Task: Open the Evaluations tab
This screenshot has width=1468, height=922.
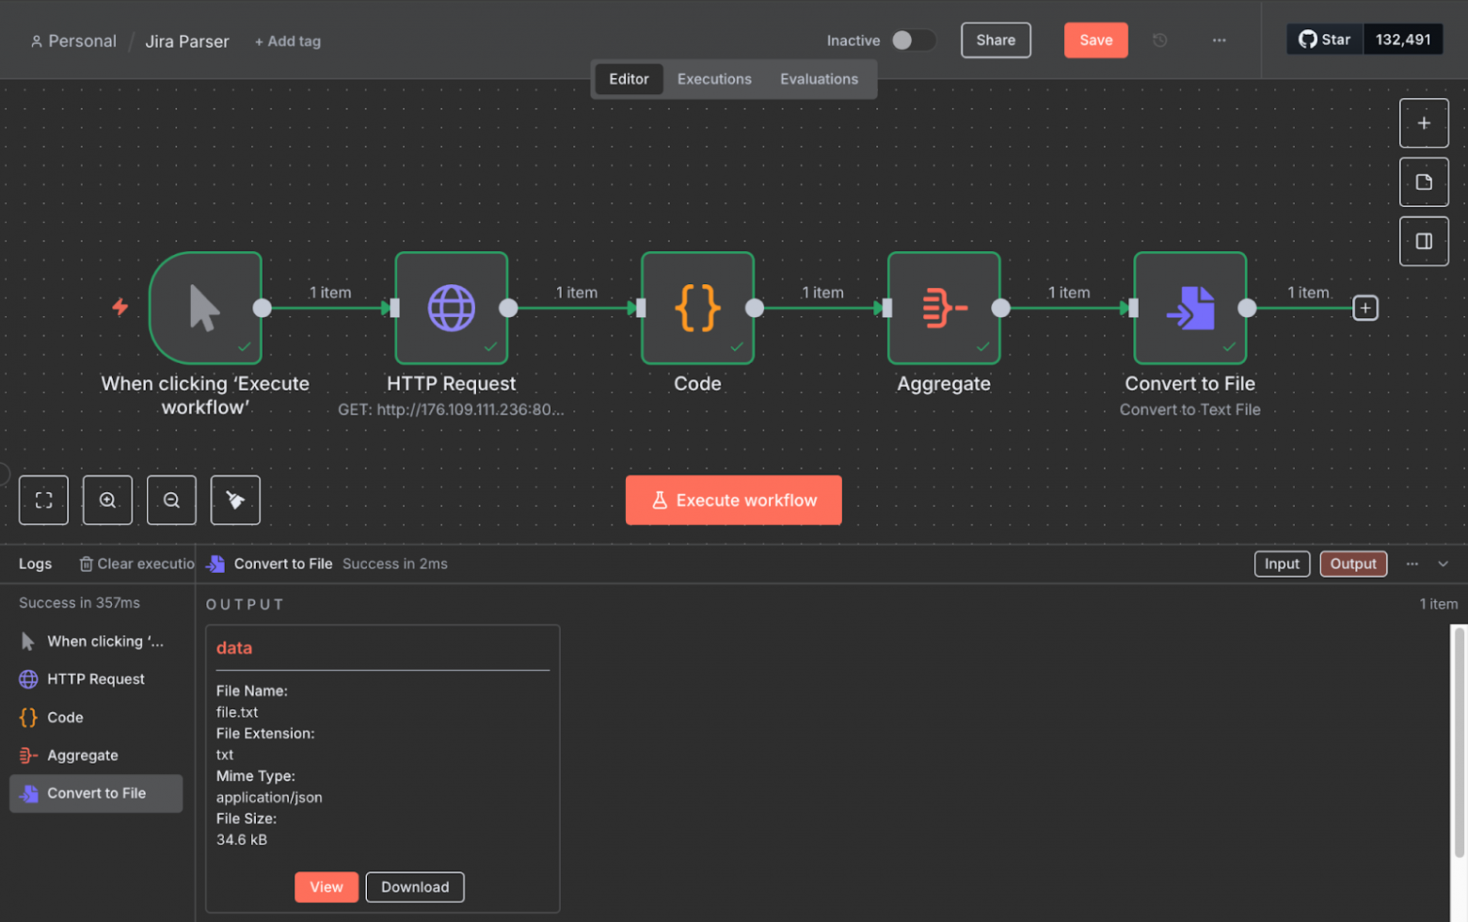Action: [x=819, y=79]
